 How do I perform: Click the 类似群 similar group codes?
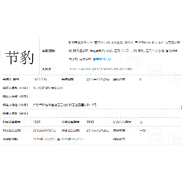(101, 69)
